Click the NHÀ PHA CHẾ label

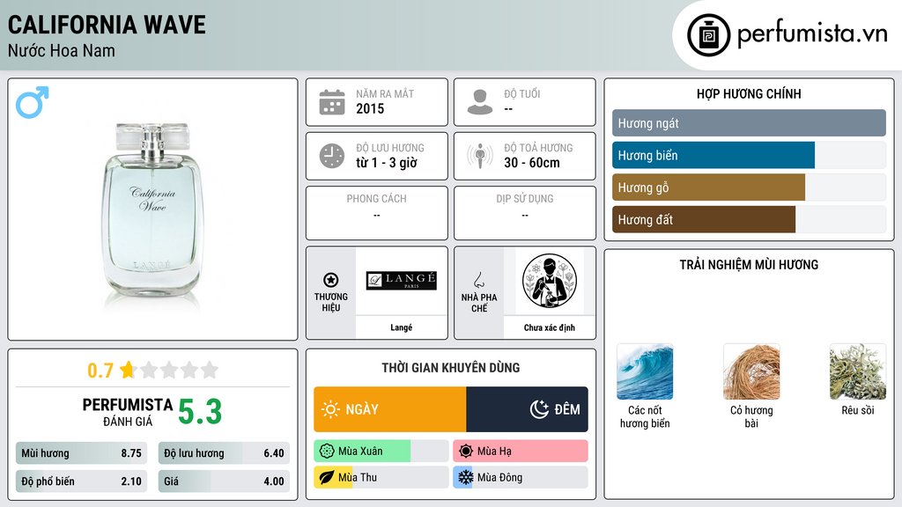pyautogui.click(x=479, y=303)
